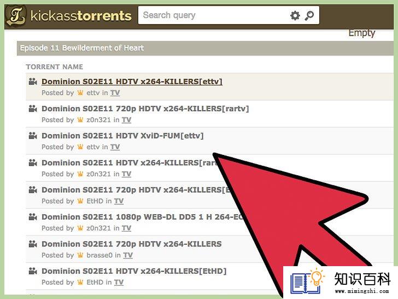Image resolution: width=398 pixels, height=299 pixels.
Task: Click video icon beside x264-KILLERS[EtHD] torrent
Action: [x=33, y=271]
